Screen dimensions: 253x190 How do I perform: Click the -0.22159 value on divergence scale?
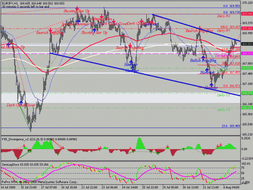pos(247,158)
